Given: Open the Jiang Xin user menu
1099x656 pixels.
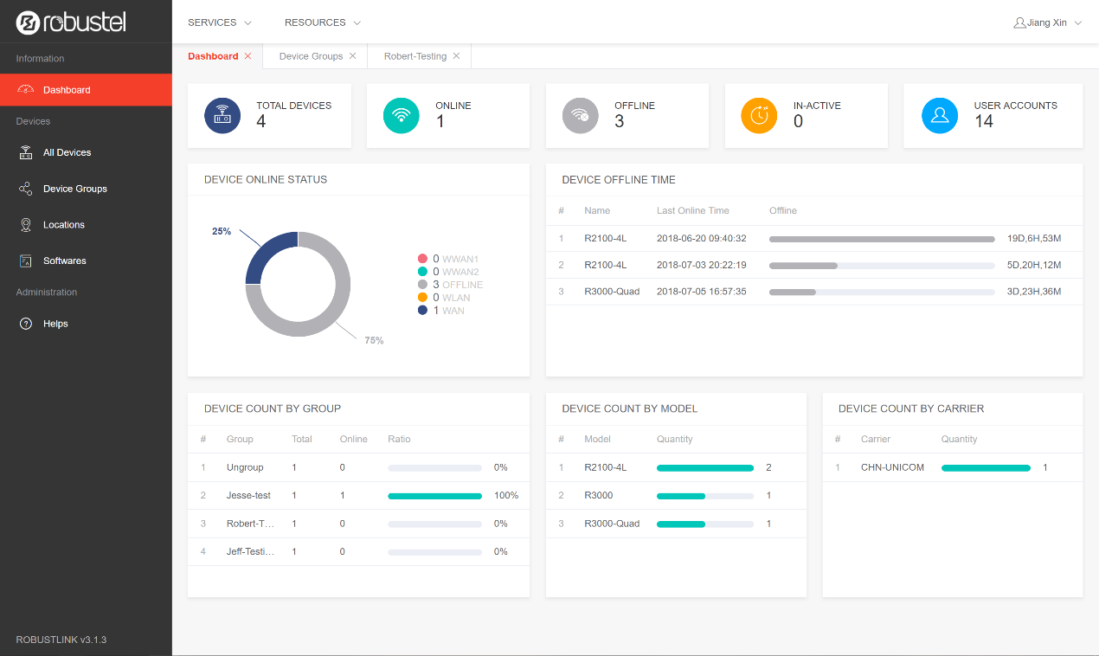Looking at the screenshot, I should coord(1047,23).
